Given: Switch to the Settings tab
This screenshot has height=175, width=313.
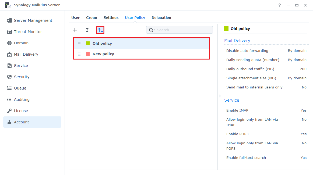Looking at the screenshot, I should click(111, 17).
